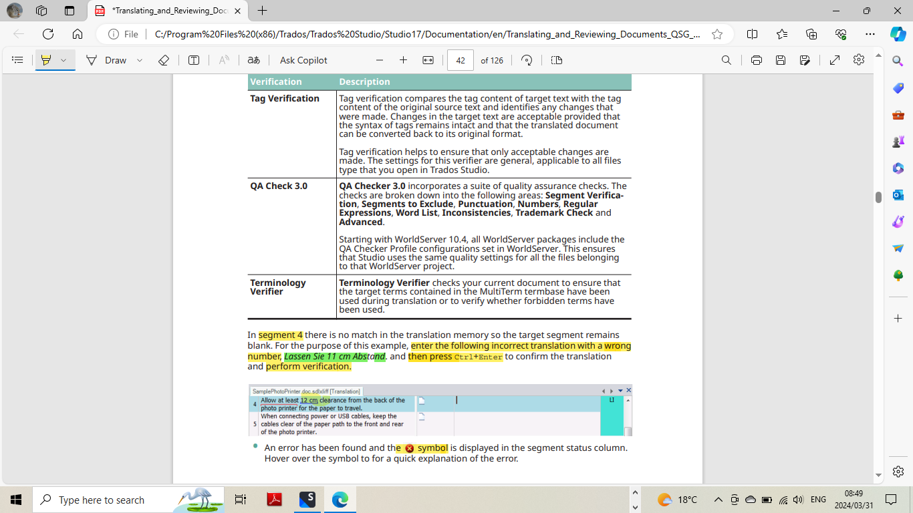Click the scroll-down arrow of PDF scrollbar
Viewport: 913px width, 513px height.
(878, 476)
